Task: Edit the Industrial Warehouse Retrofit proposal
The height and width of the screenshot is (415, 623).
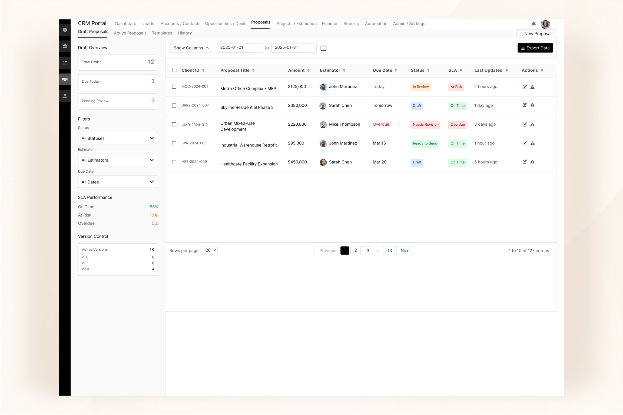Action: coord(524,143)
